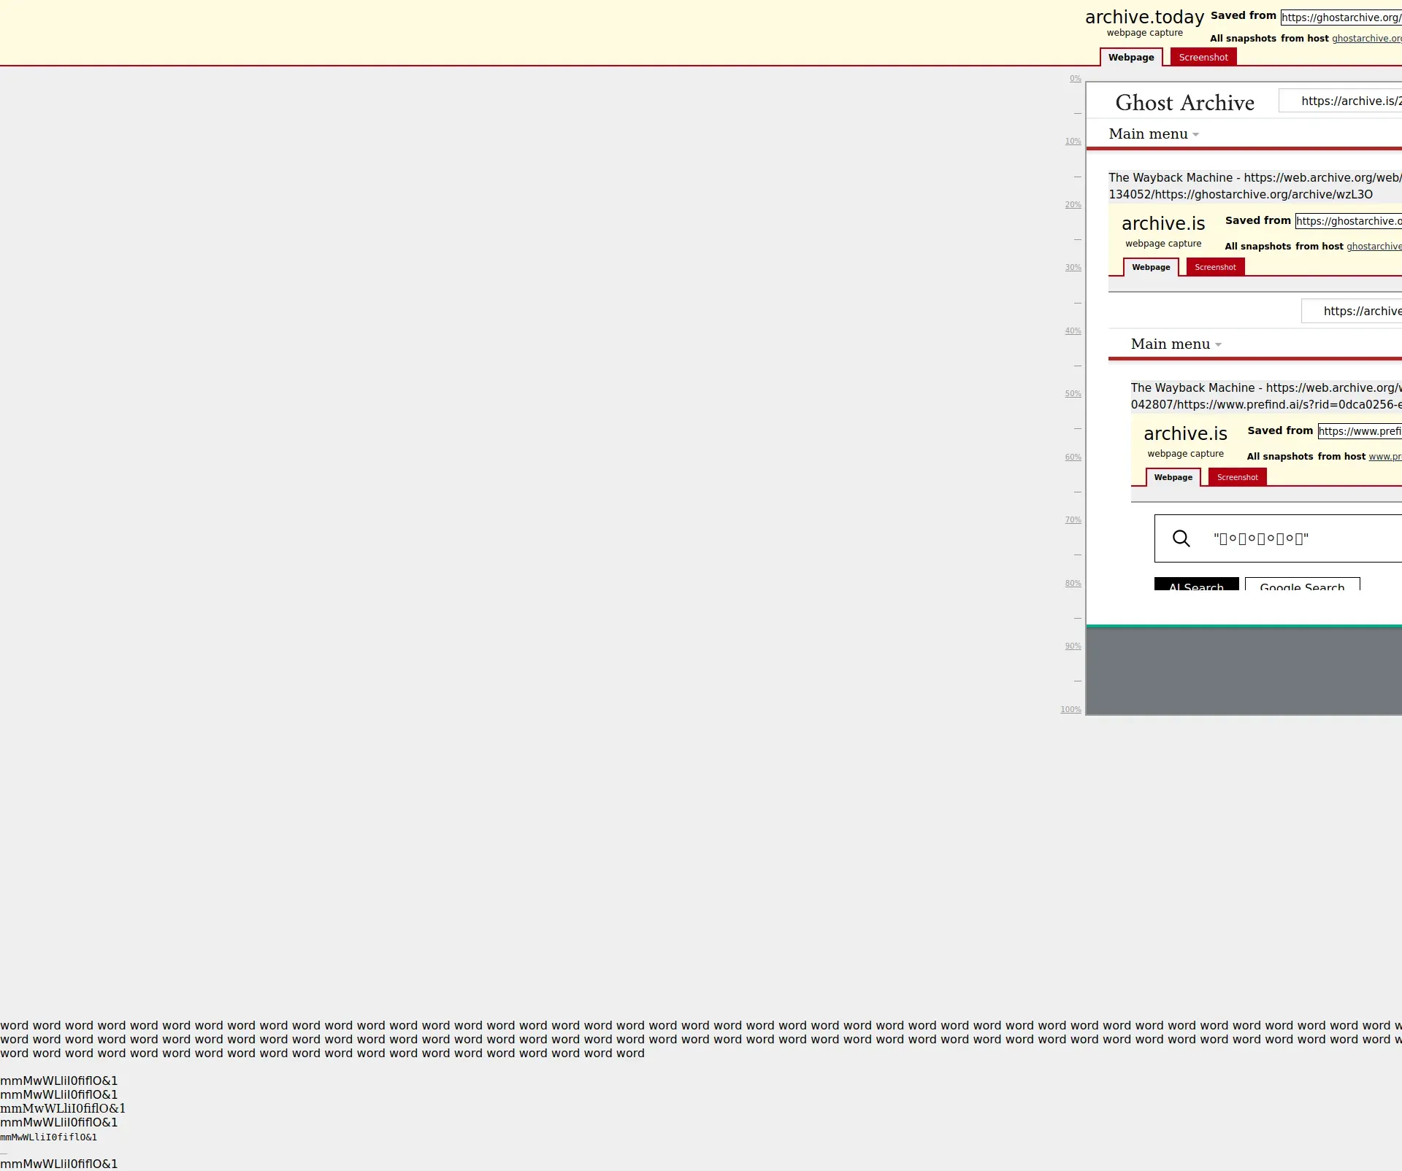Image resolution: width=1402 pixels, height=1171 pixels.
Task: Click the archive.today logo link
Action: point(1144,18)
